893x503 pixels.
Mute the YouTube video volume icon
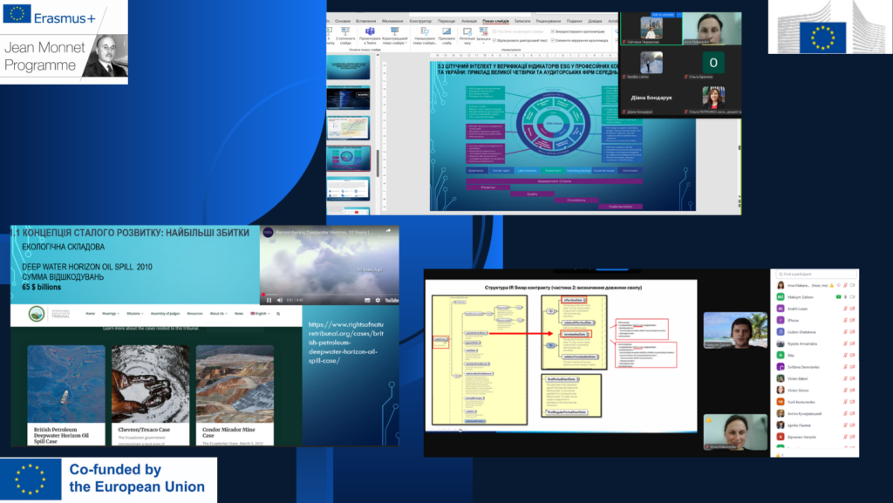tap(279, 300)
